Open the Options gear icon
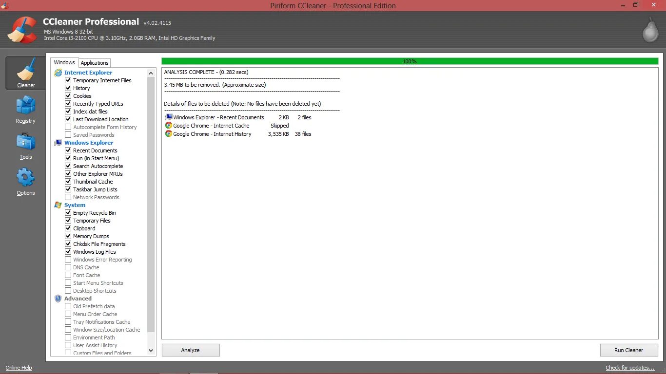This screenshot has width=666, height=374. pyautogui.click(x=26, y=177)
